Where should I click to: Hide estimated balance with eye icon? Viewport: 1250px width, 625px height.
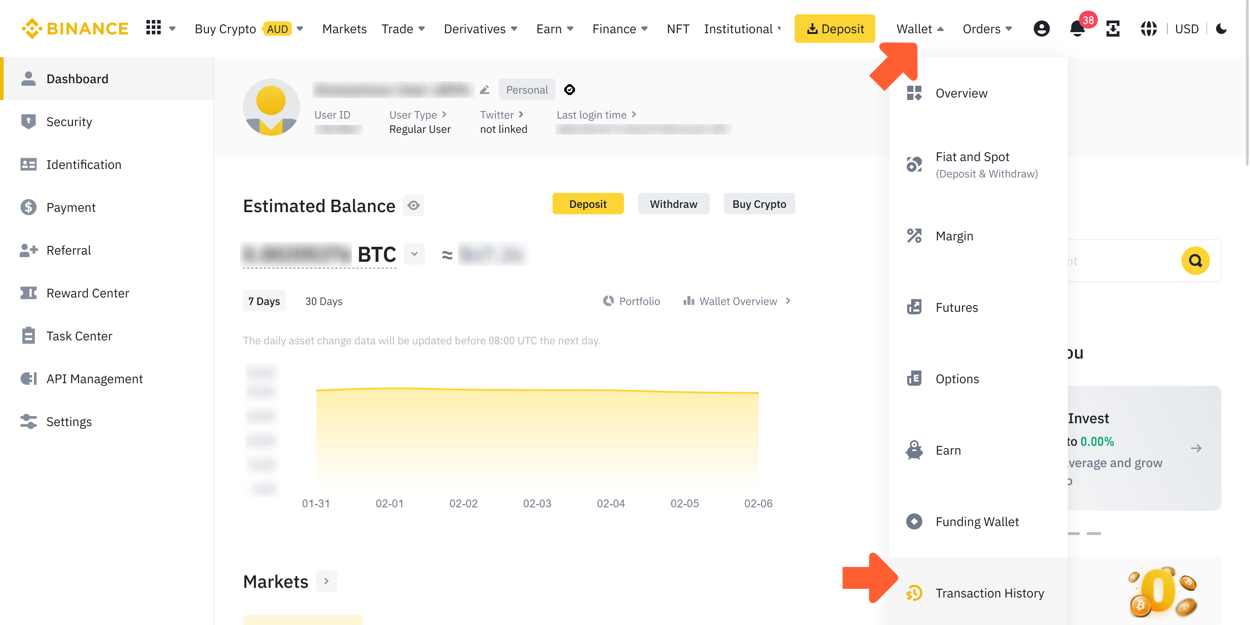414,206
